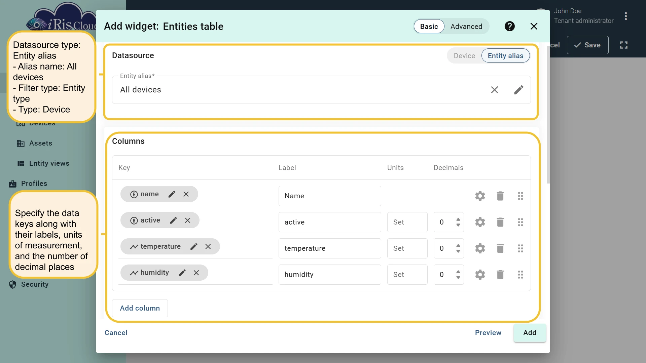
Task: Open settings gear for name column
Action: pyautogui.click(x=480, y=196)
